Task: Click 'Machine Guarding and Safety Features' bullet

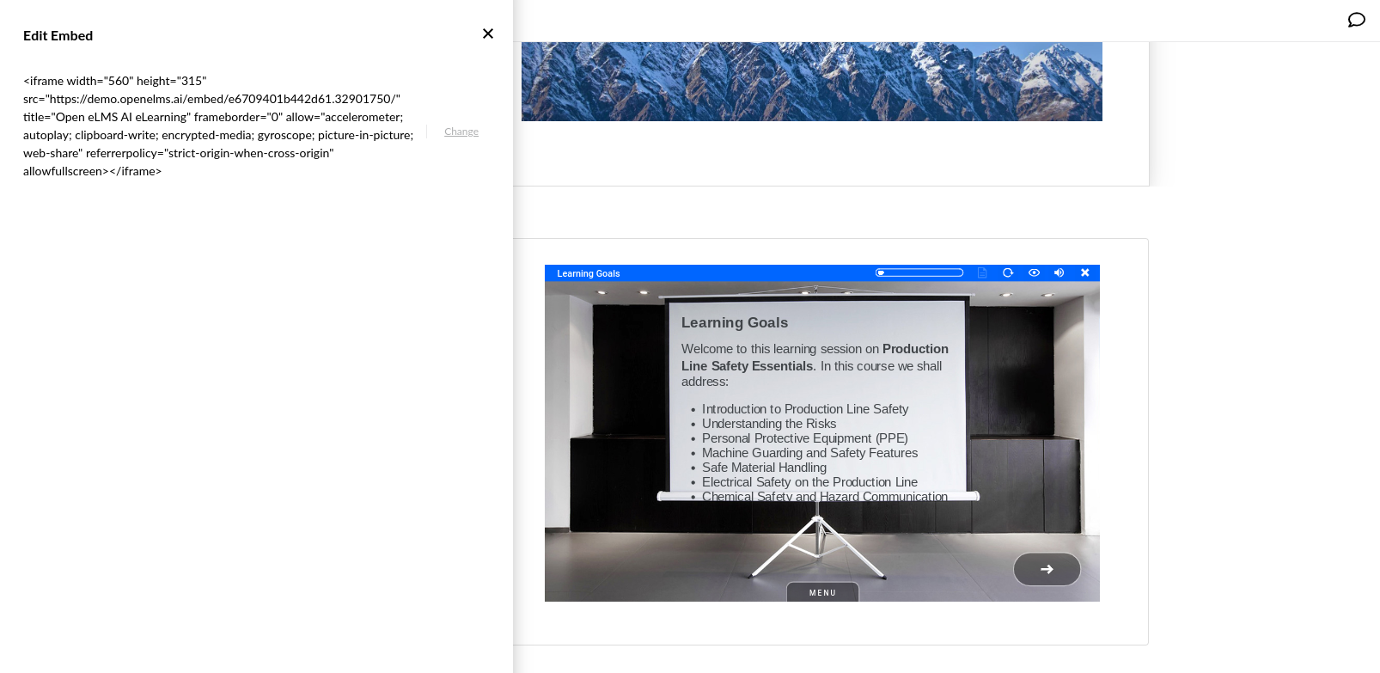Action: [809, 453]
